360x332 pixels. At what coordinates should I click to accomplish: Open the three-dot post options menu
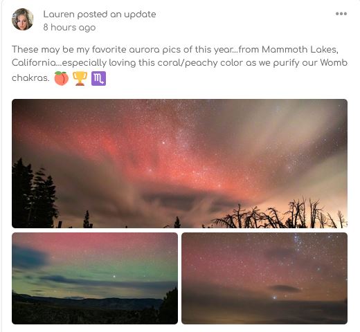[341, 14]
